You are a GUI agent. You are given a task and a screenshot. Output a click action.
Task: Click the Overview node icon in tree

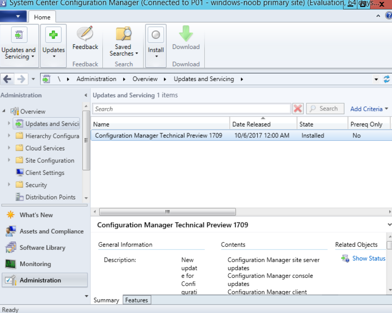(x=15, y=111)
